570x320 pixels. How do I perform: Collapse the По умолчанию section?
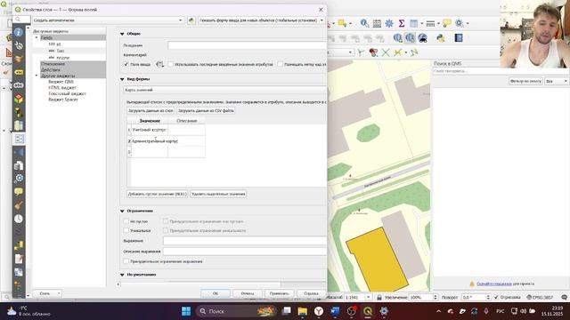coord(123,275)
